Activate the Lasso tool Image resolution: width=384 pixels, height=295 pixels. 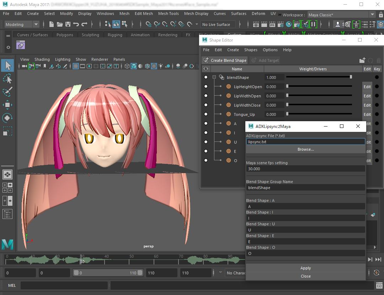7,79
